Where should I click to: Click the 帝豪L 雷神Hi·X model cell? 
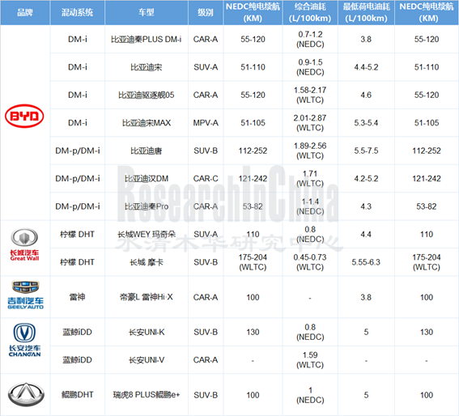coord(146,297)
